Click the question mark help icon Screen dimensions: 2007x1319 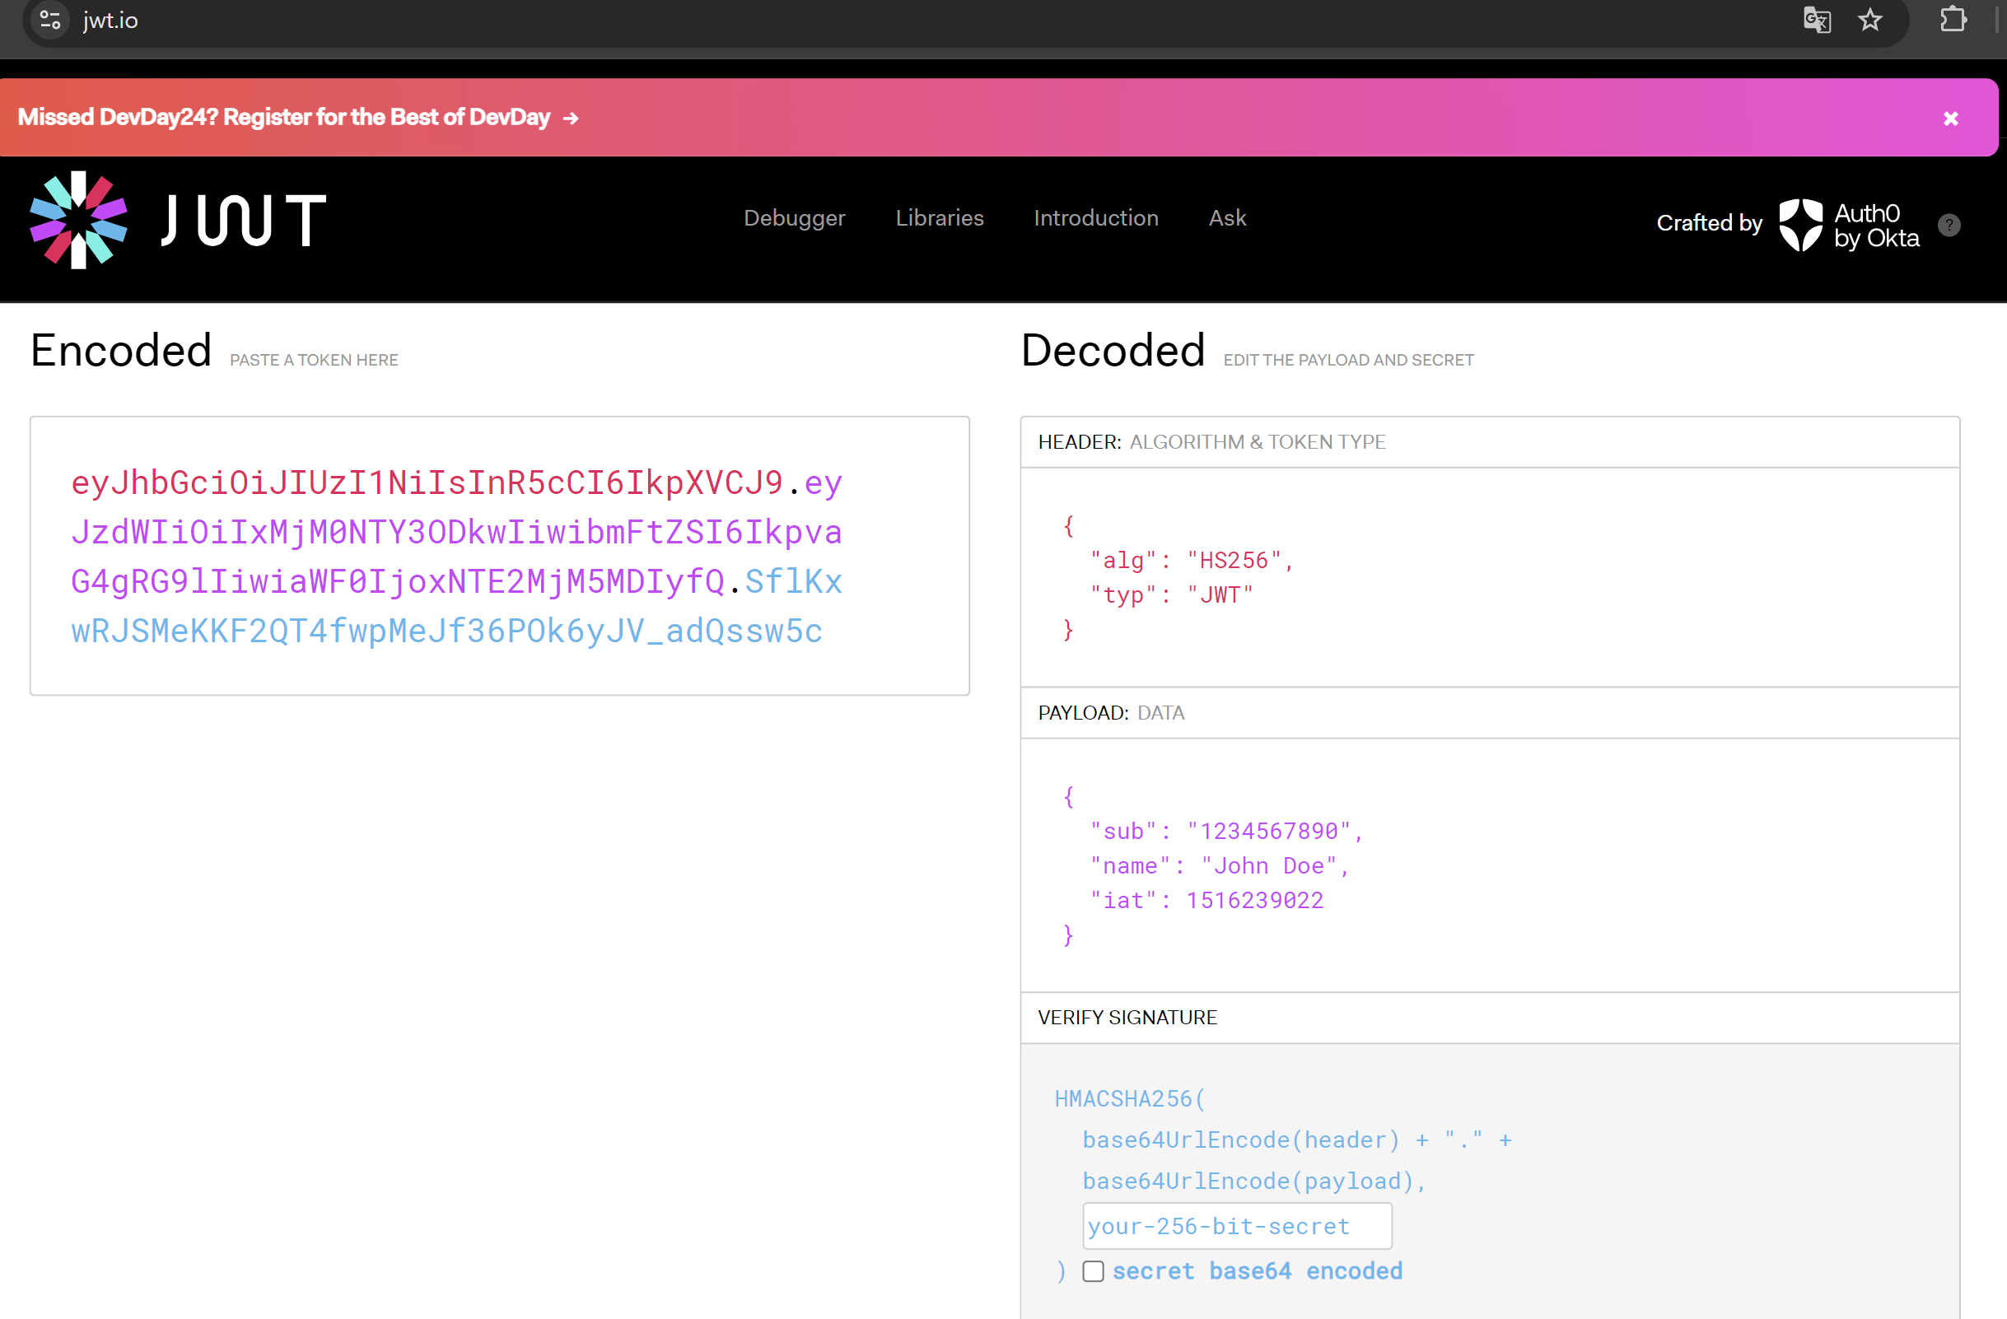(x=1949, y=225)
